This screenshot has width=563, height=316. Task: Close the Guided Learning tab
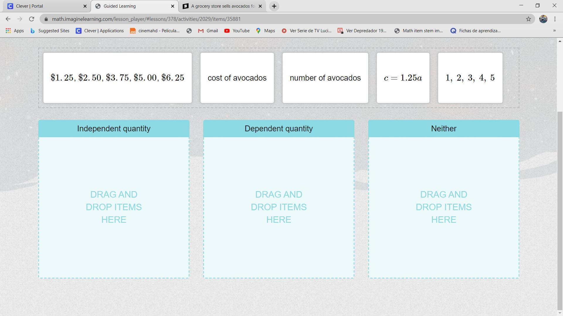tap(173, 6)
